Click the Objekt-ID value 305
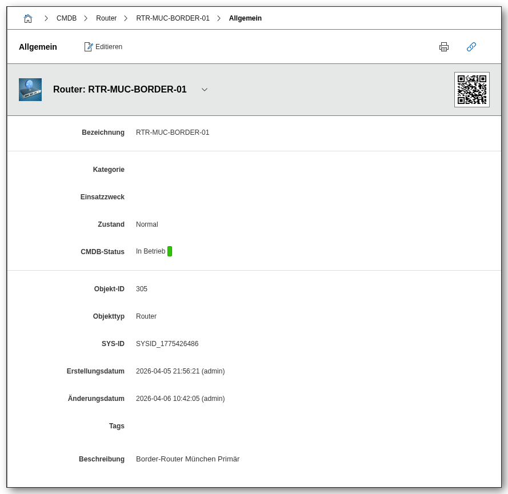The width and height of the screenshot is (508, 494). tap(142, 289)
